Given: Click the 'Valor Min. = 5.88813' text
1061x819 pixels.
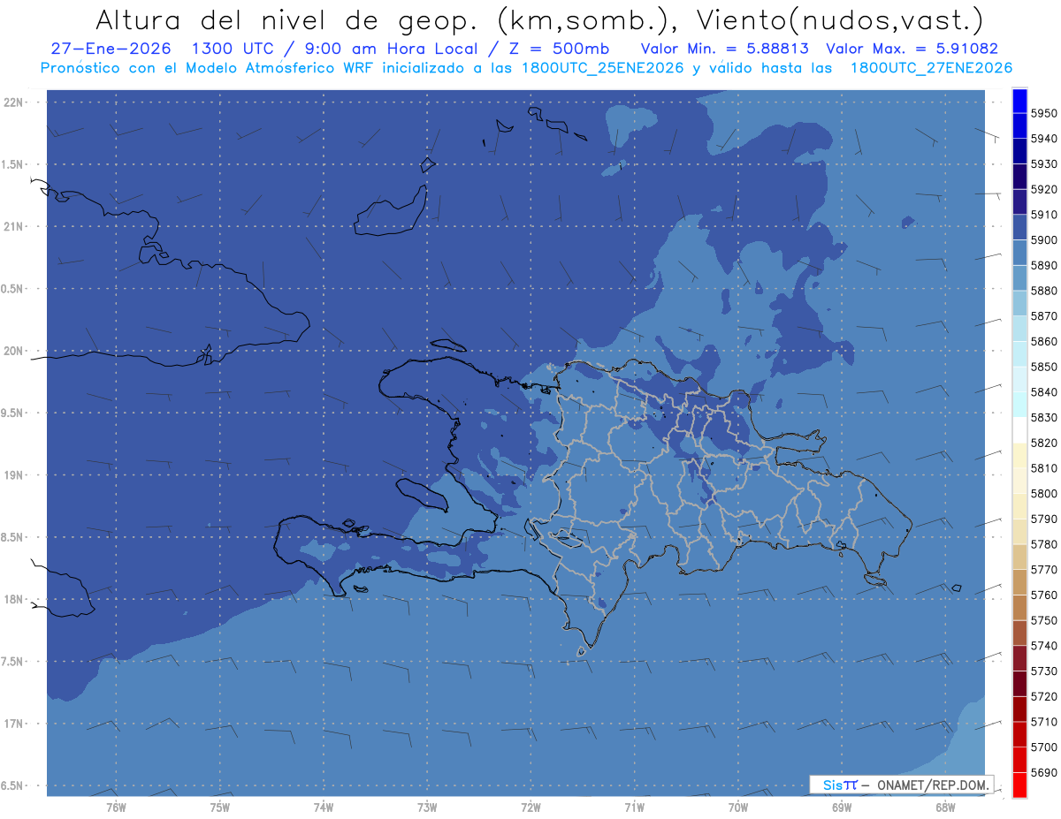Looking at the screenshot, I should 724,49.
